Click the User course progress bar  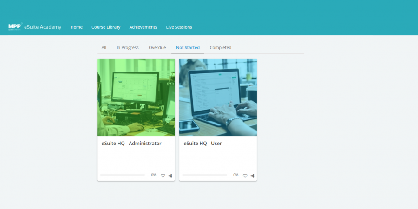coord(204,175)
